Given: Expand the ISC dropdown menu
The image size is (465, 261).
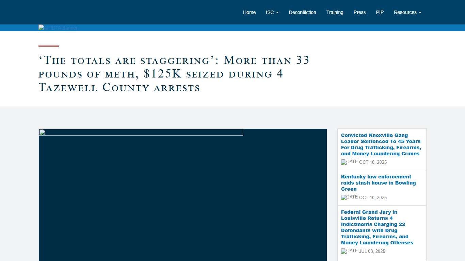Looking at the screenshot, I should coord(272,12).
